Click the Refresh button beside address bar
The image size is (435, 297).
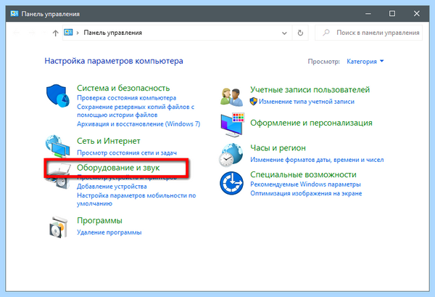tap(300, 33)
